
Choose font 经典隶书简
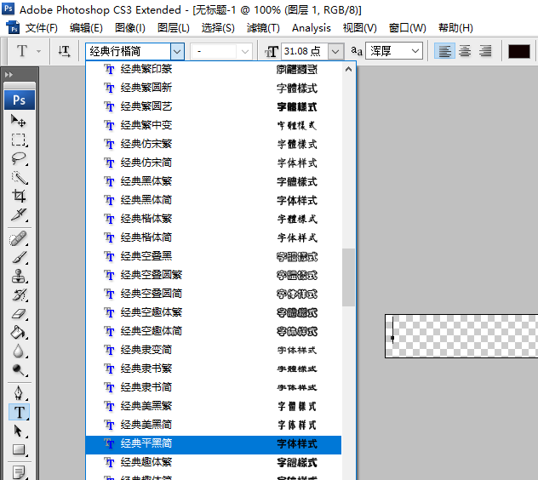pyautogui.click(x=214, y=387)
